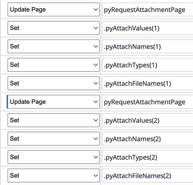Viewport: 193px width, 185px height.
Task: Open Set dropdown beside .pyAttachFileNames(2)
Action: coord(54,176)
